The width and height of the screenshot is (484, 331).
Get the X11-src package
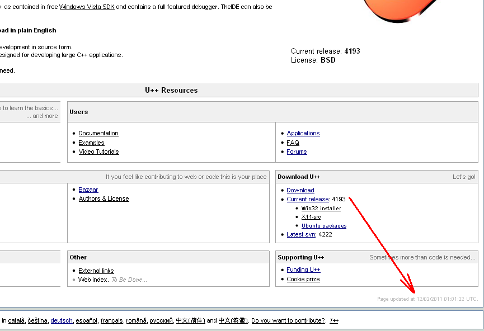[311, 217]
